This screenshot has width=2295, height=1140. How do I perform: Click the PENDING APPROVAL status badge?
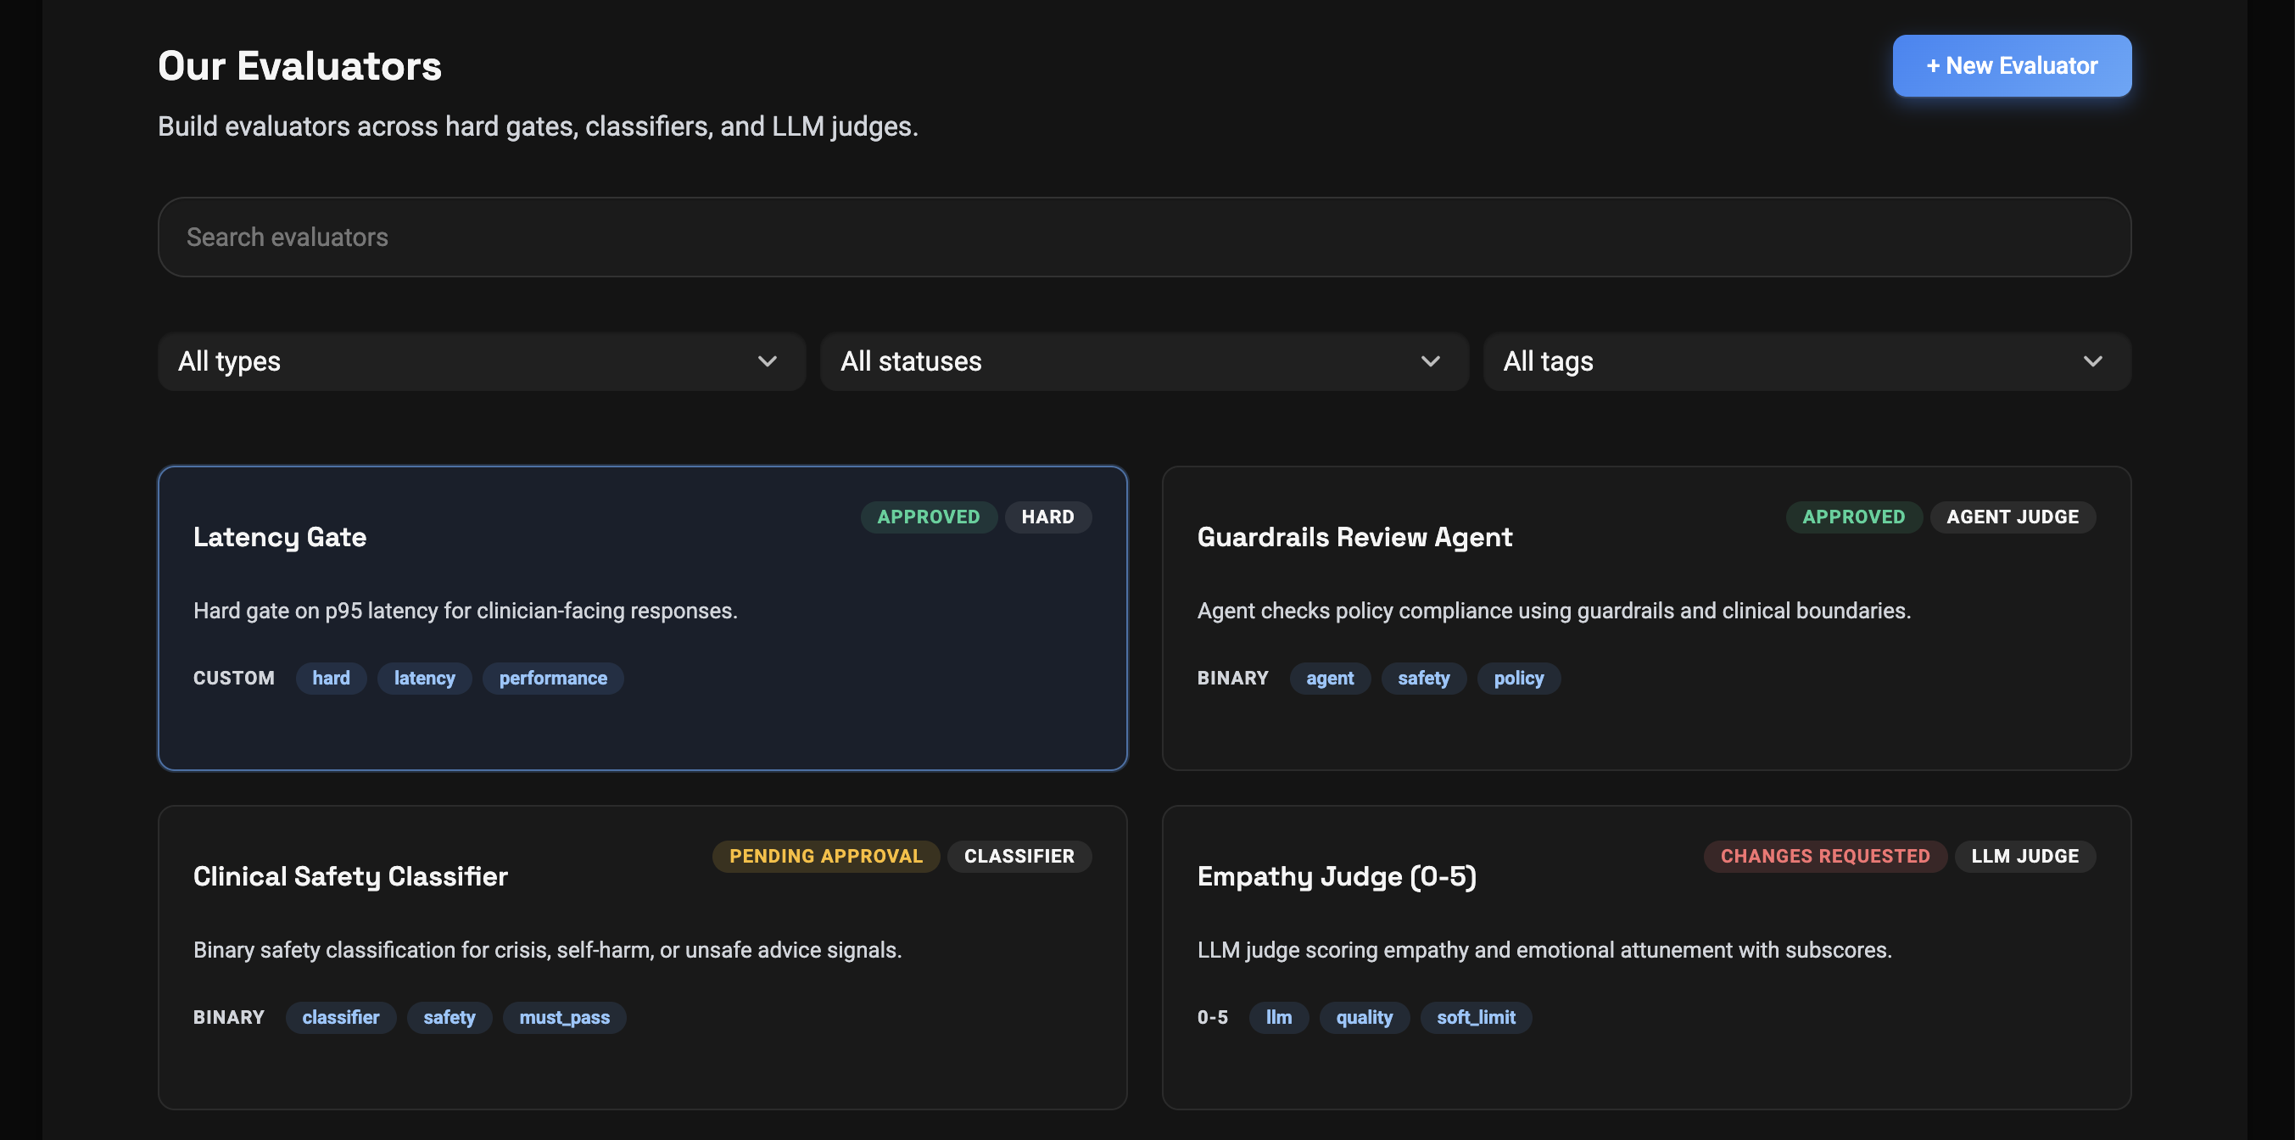(825, 856)
